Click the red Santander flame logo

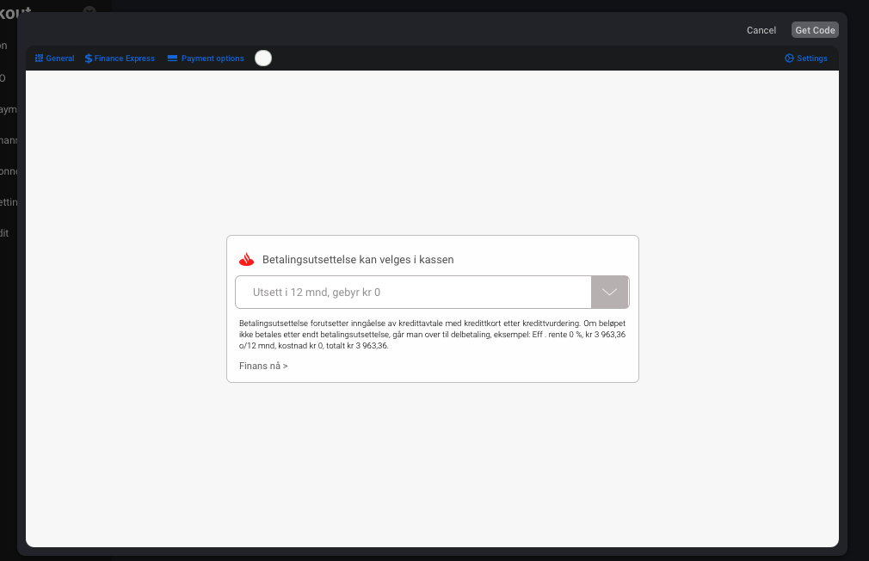click(x=247, y=260)
